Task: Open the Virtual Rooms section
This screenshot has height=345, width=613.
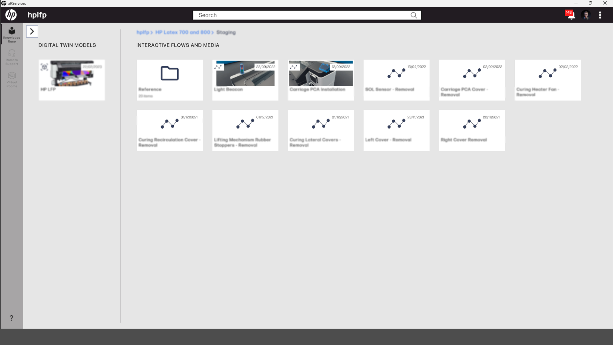Action: (x=11, y=79)
